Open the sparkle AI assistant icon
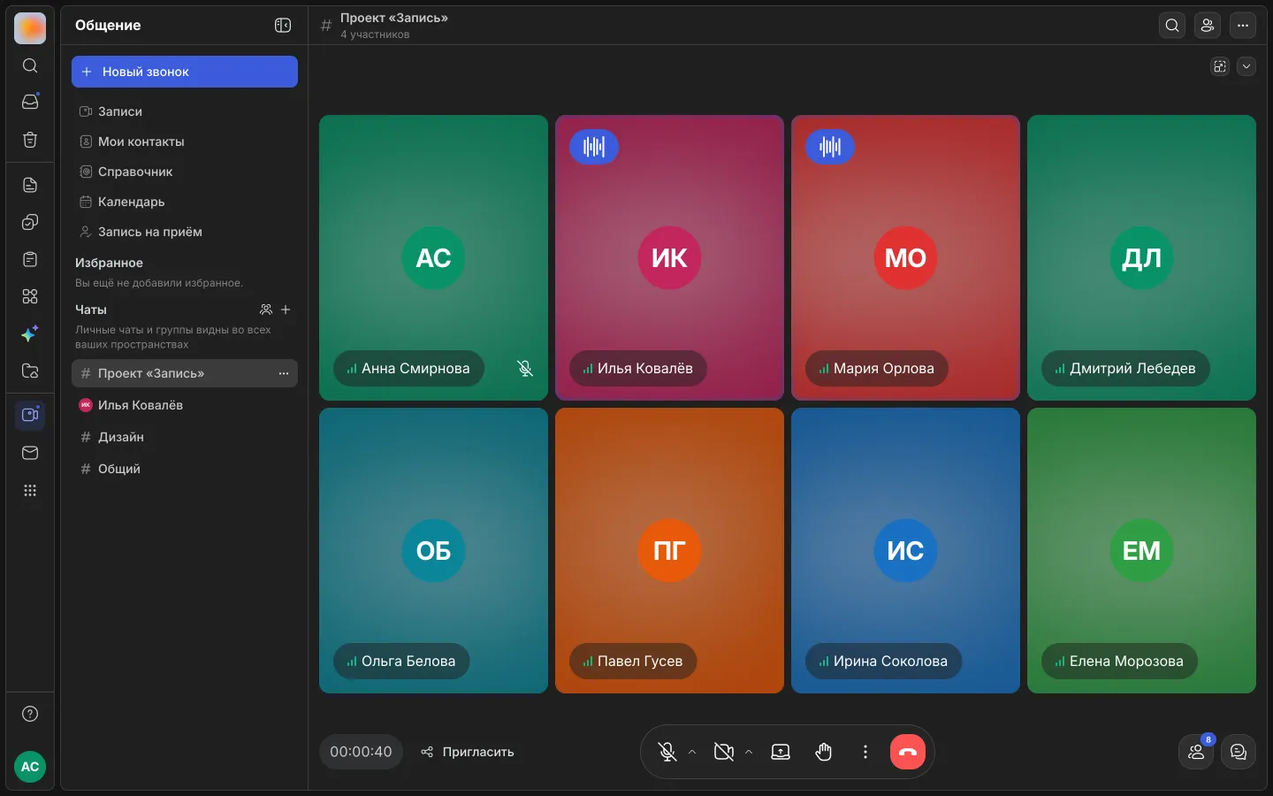Viewport: 1273px width, 796px height. 30,333
